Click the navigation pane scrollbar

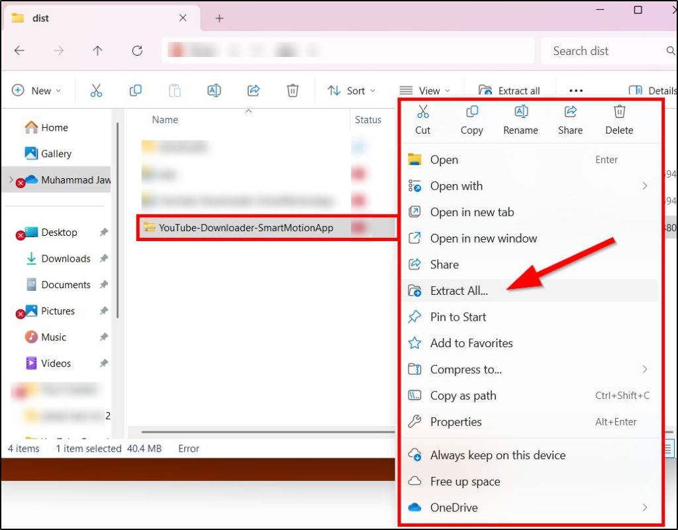(117, 221)
